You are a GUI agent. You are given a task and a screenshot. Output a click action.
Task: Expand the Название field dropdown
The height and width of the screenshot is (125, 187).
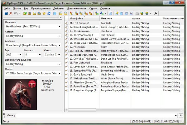pyautogui.click(x=60, y=27)
